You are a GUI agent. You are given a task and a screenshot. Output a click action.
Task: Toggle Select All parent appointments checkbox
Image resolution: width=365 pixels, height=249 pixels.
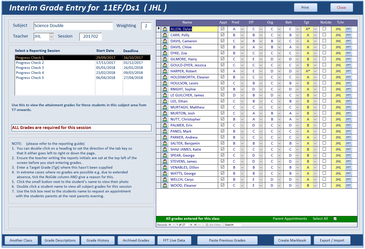click(335, 219)
